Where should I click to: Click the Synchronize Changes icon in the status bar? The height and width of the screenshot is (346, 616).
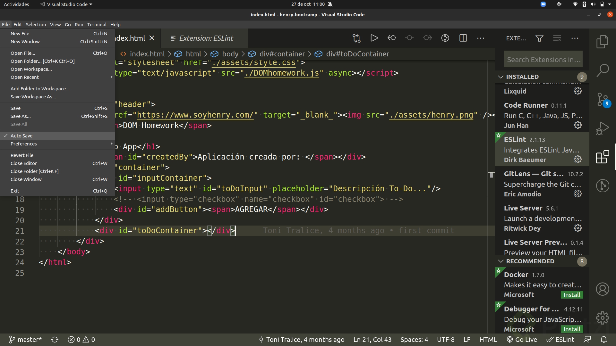click(x=55, y=340)
